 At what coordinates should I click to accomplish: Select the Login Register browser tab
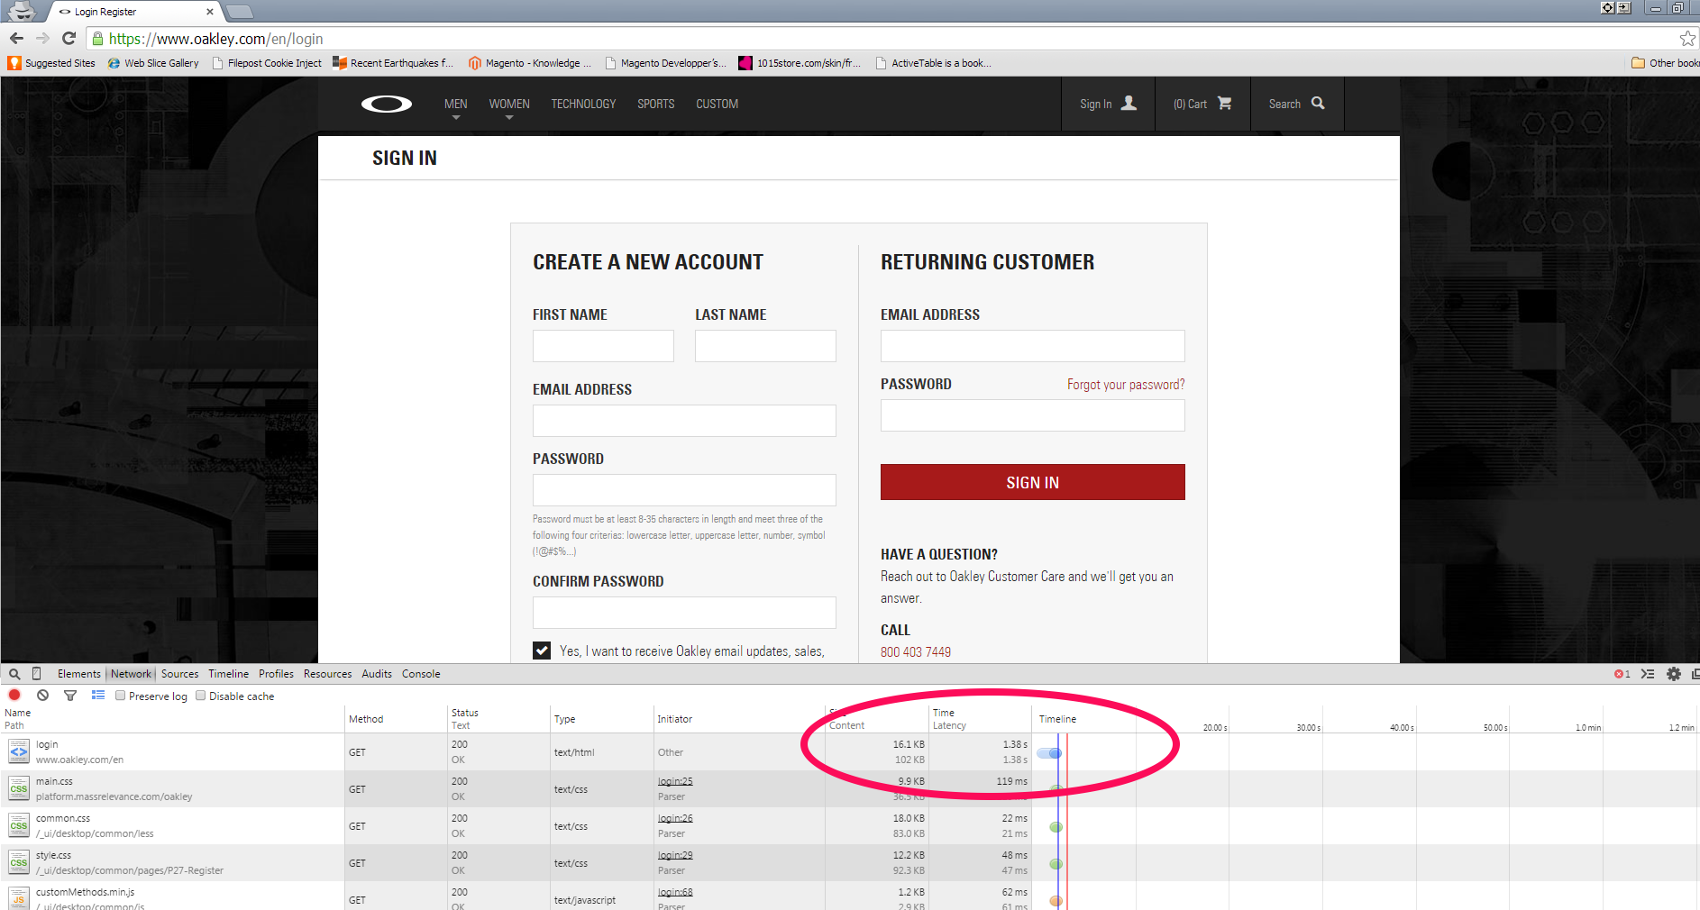click(135, 12)
